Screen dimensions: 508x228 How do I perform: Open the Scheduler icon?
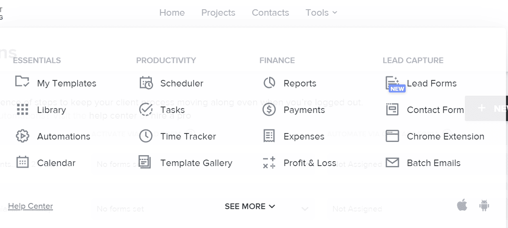(146, 83)
